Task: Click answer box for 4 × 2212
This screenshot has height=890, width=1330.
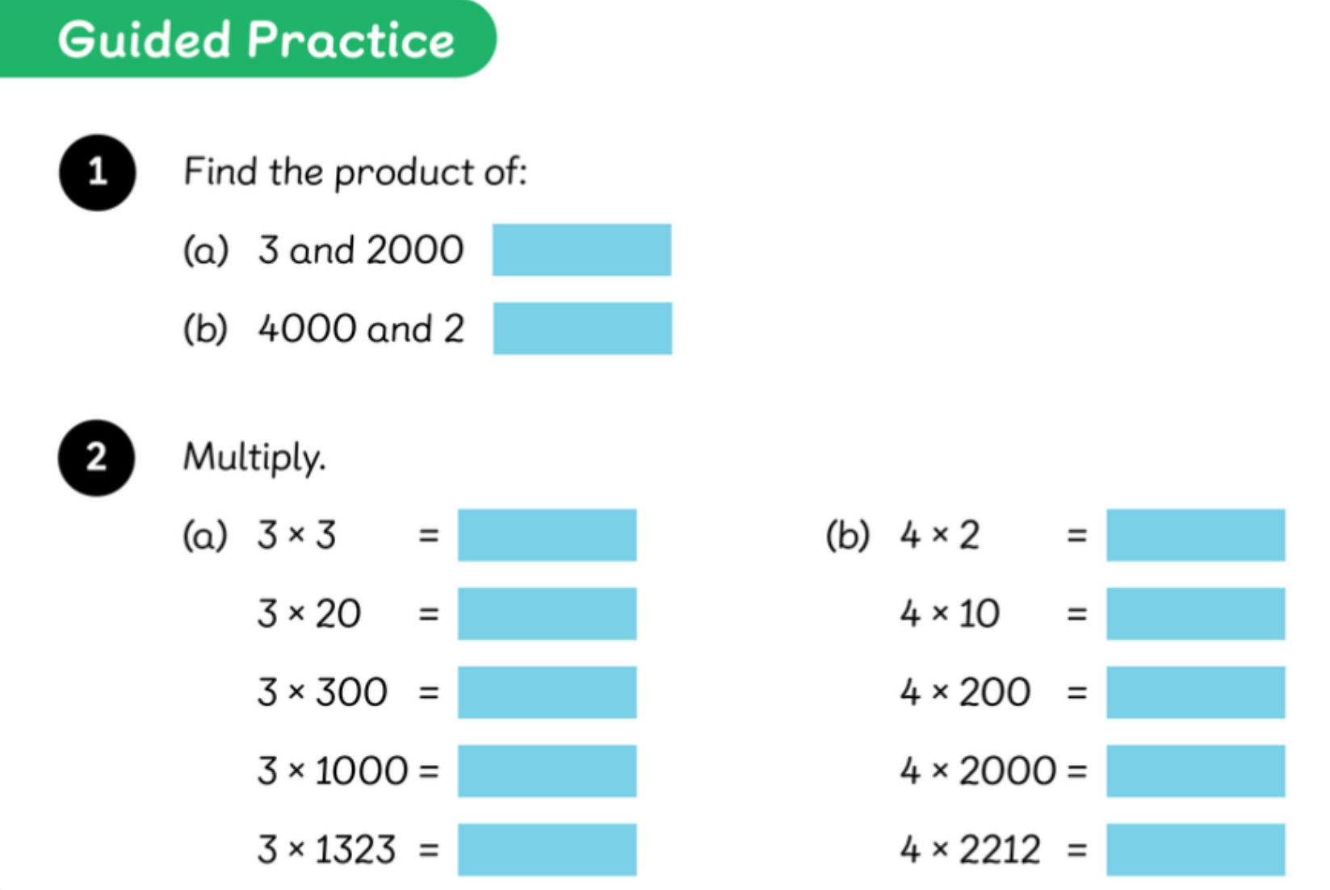Action: coord(1195,849)
